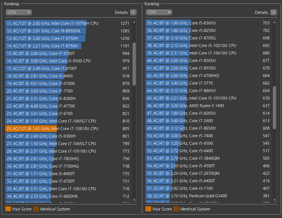Select row 50 Core i5-7400
Screen dimensions: 282x218
point(208,136)
